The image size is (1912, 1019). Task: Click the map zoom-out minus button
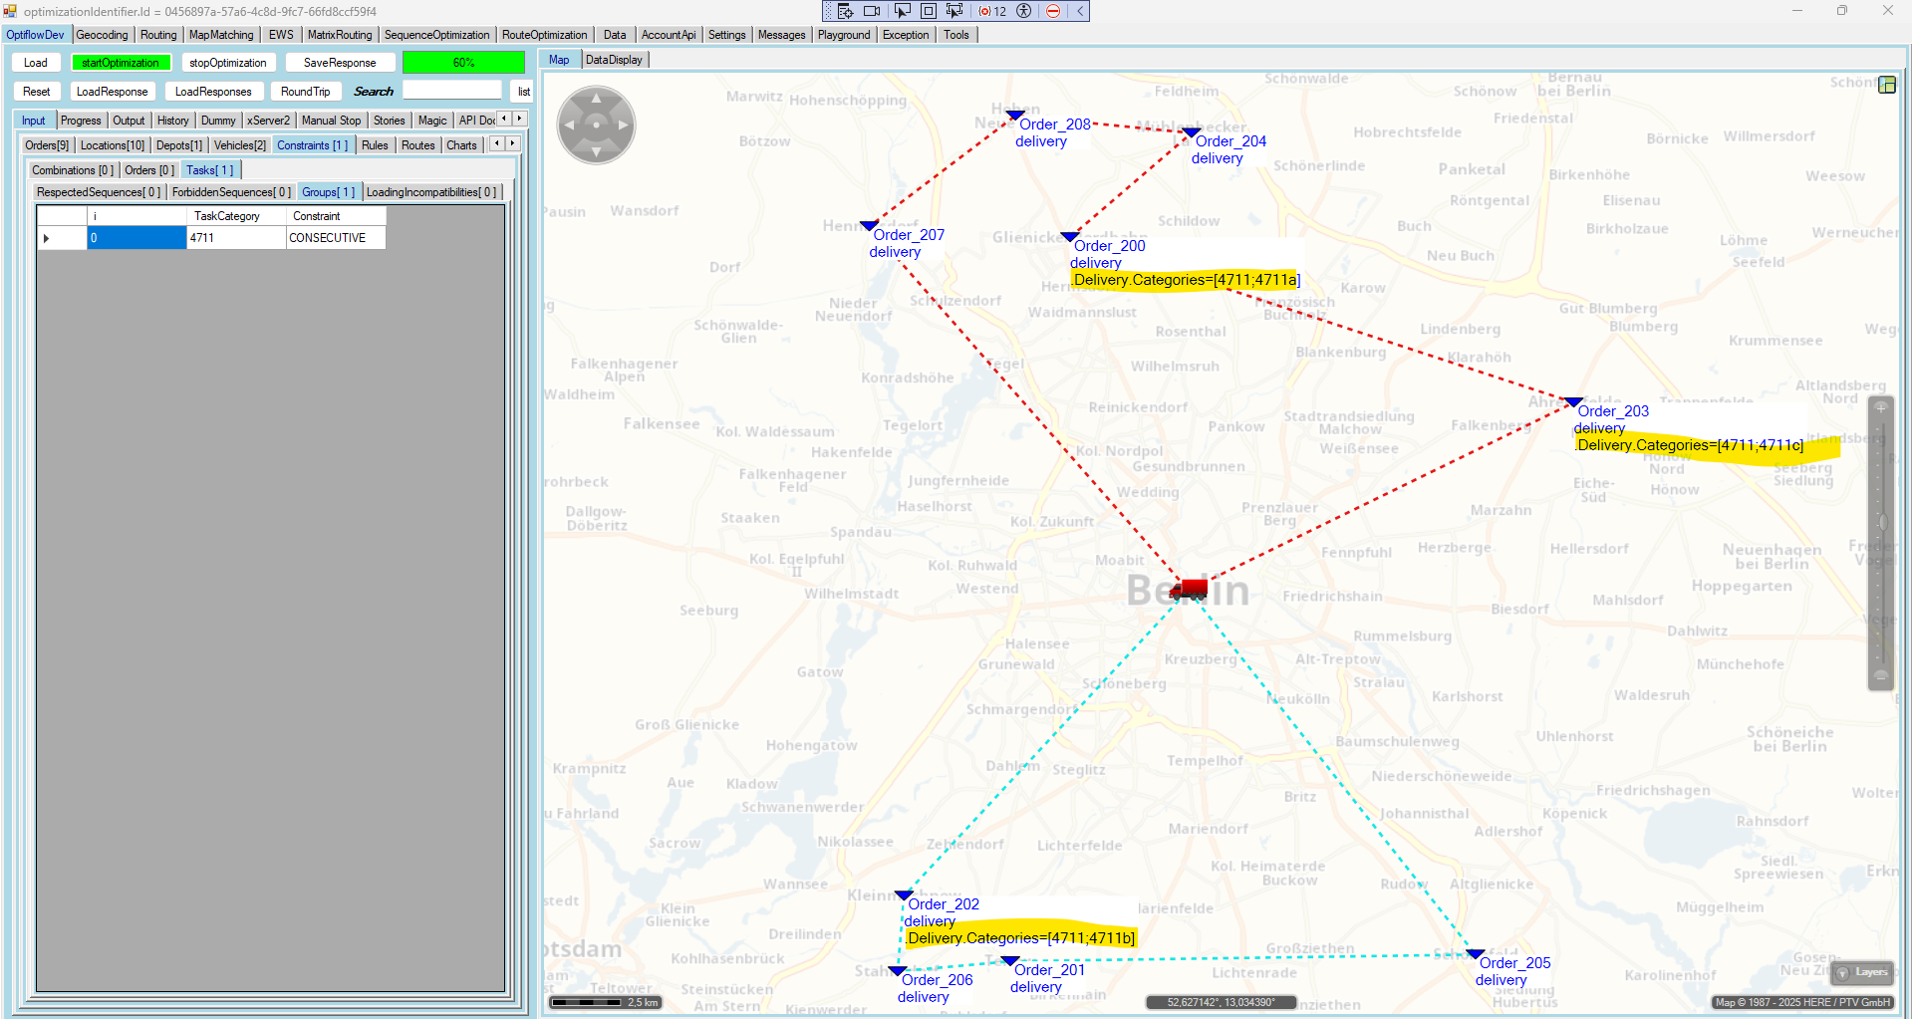[1880, 676]
